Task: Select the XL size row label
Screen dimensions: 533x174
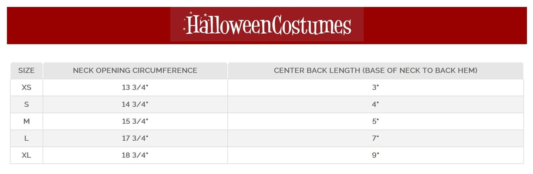Action: point(26,155)
